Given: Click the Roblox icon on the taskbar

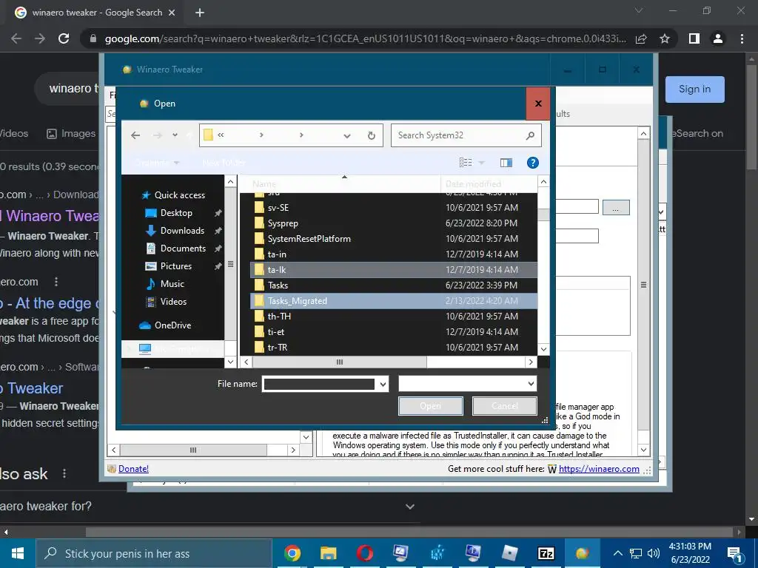Looking at the screenshot, I should coord(509,553).
